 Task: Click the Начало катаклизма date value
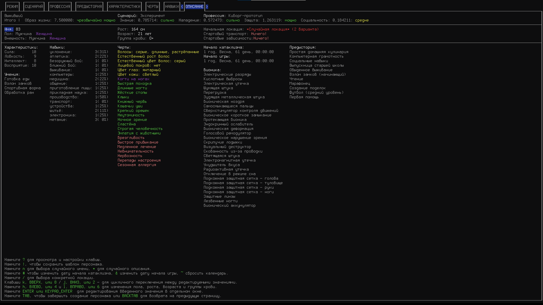(238, 52)
